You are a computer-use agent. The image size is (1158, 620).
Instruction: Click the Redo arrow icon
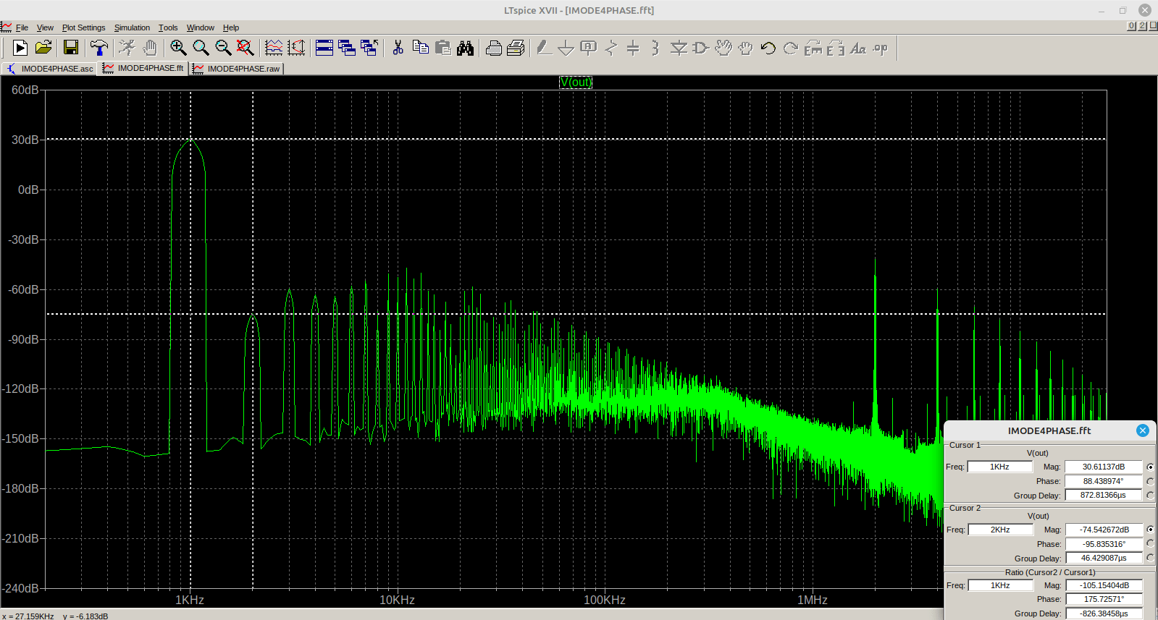coord(791,48)
